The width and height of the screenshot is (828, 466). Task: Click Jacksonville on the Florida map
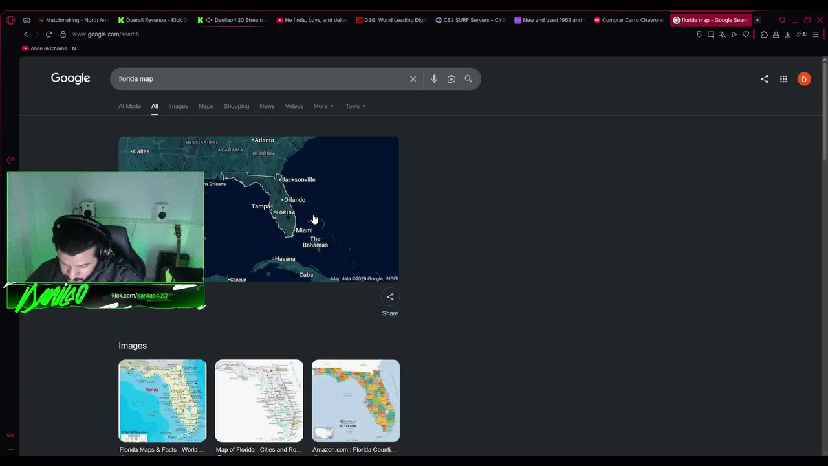point(298,180)
